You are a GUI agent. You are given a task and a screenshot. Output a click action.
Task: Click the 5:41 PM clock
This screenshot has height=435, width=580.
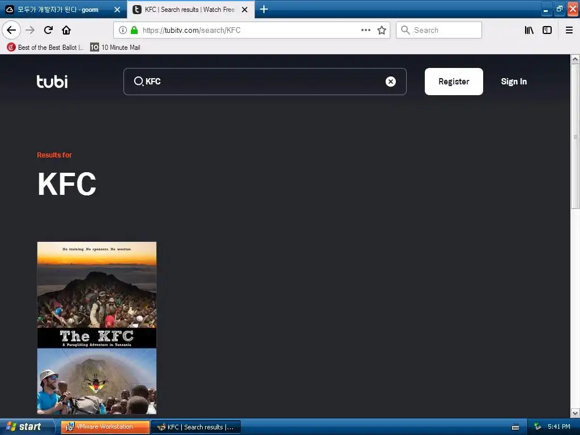pyautogui.click(x=558, y=427)
